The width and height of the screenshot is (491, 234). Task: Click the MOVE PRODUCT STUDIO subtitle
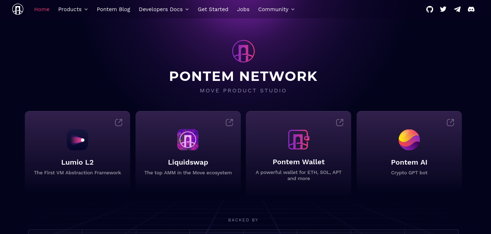(243, 91)
